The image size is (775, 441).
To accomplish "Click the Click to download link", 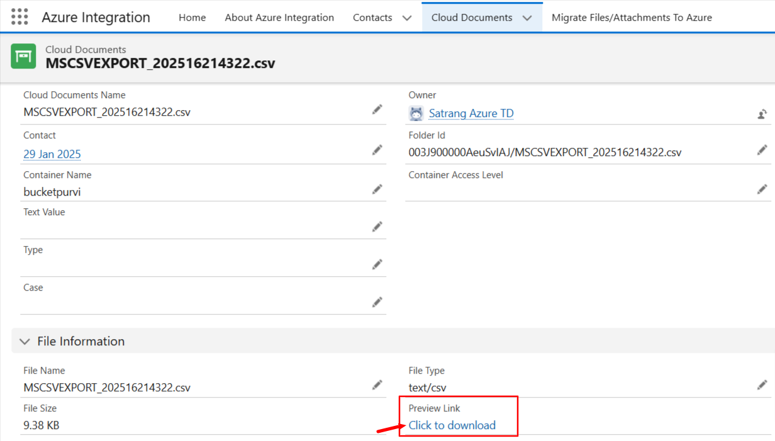I will pyautogui.click(x=452, y=425).
